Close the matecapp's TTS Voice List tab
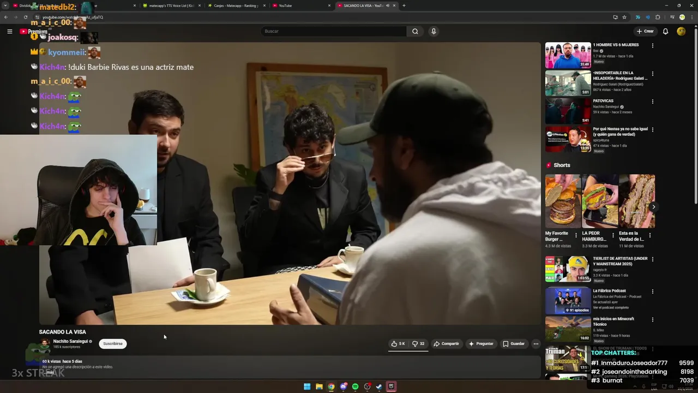 (199, 5)
